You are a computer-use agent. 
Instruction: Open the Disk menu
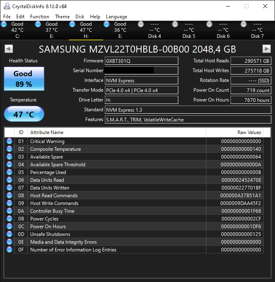pyautogui.click(x=80, y=17)
